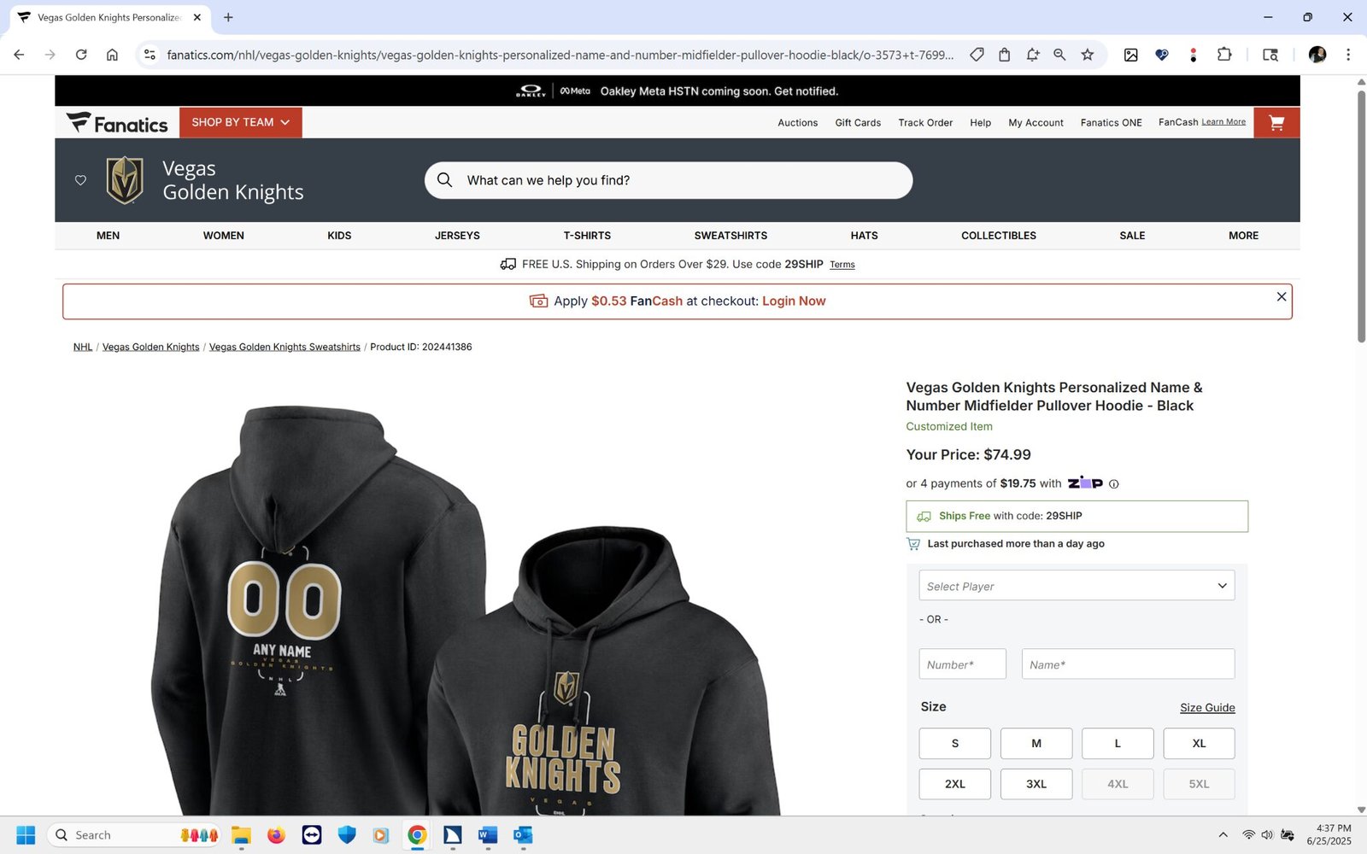
Task: Open the shopping cart icon
Action: [x=1276, y=122]
